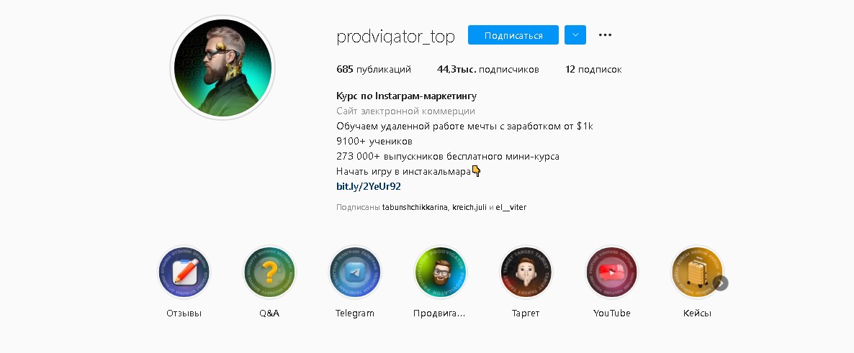Click the 685 публикаций posts count

[374, 69]
